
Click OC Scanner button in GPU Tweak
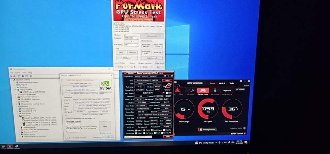tap(240, 90)
